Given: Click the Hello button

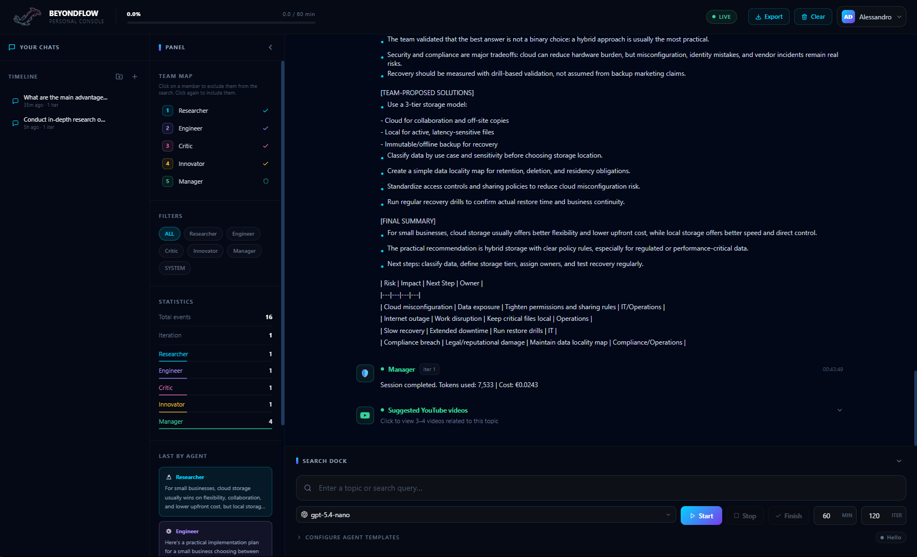Looking at the screenshot, I should tap(890, 538).
